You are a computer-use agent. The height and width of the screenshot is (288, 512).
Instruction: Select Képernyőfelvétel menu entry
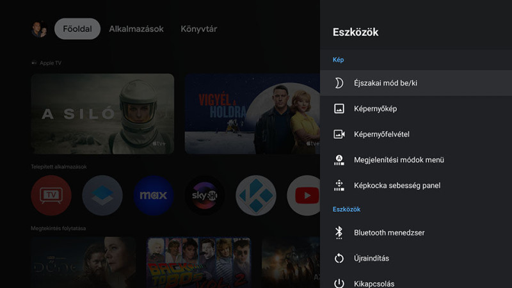coord(416,134)
